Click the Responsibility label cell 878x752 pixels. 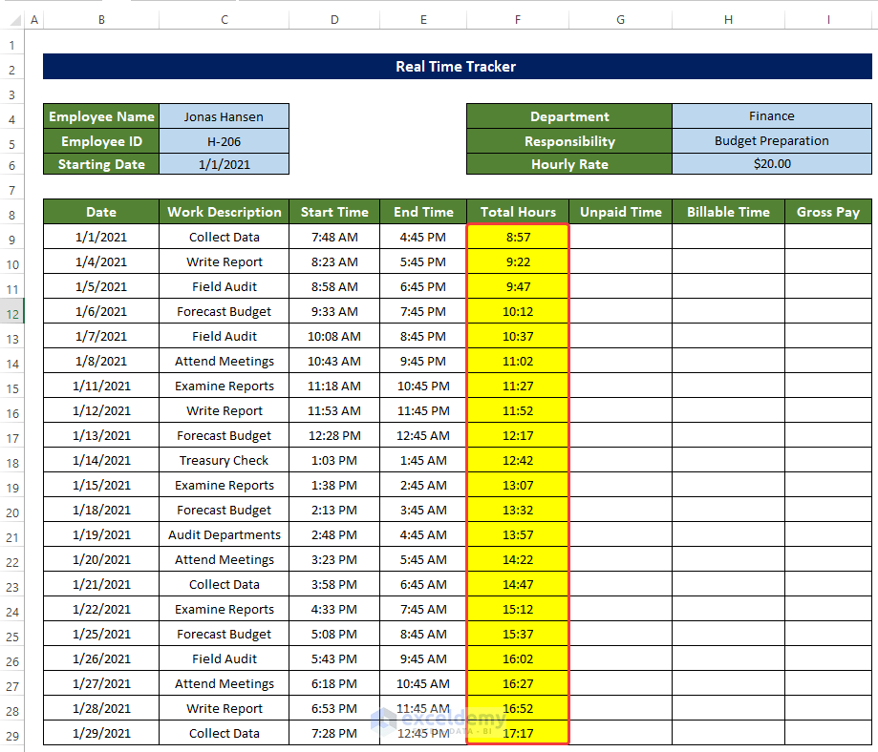(569, 141)
